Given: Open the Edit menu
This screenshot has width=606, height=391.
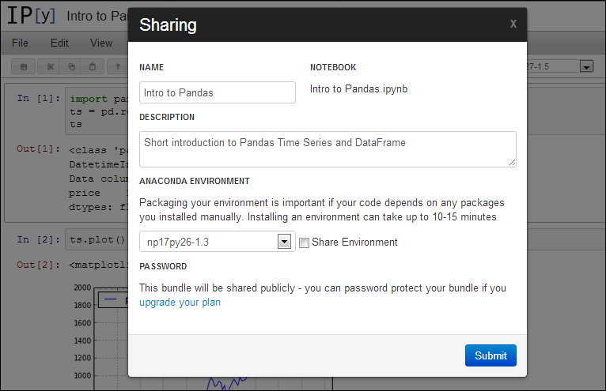Looking at the screenshot, I should pos(59,43).
